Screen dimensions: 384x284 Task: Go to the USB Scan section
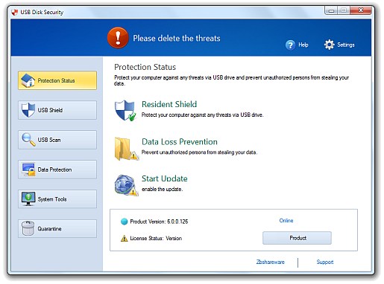coord(57,140)
